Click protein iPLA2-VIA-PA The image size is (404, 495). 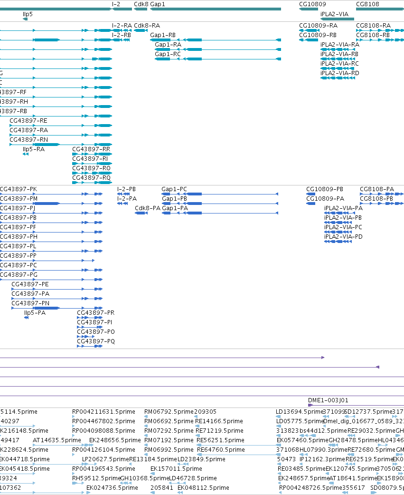(x=344, y=208)
